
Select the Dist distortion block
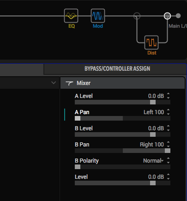coord(151,43)
